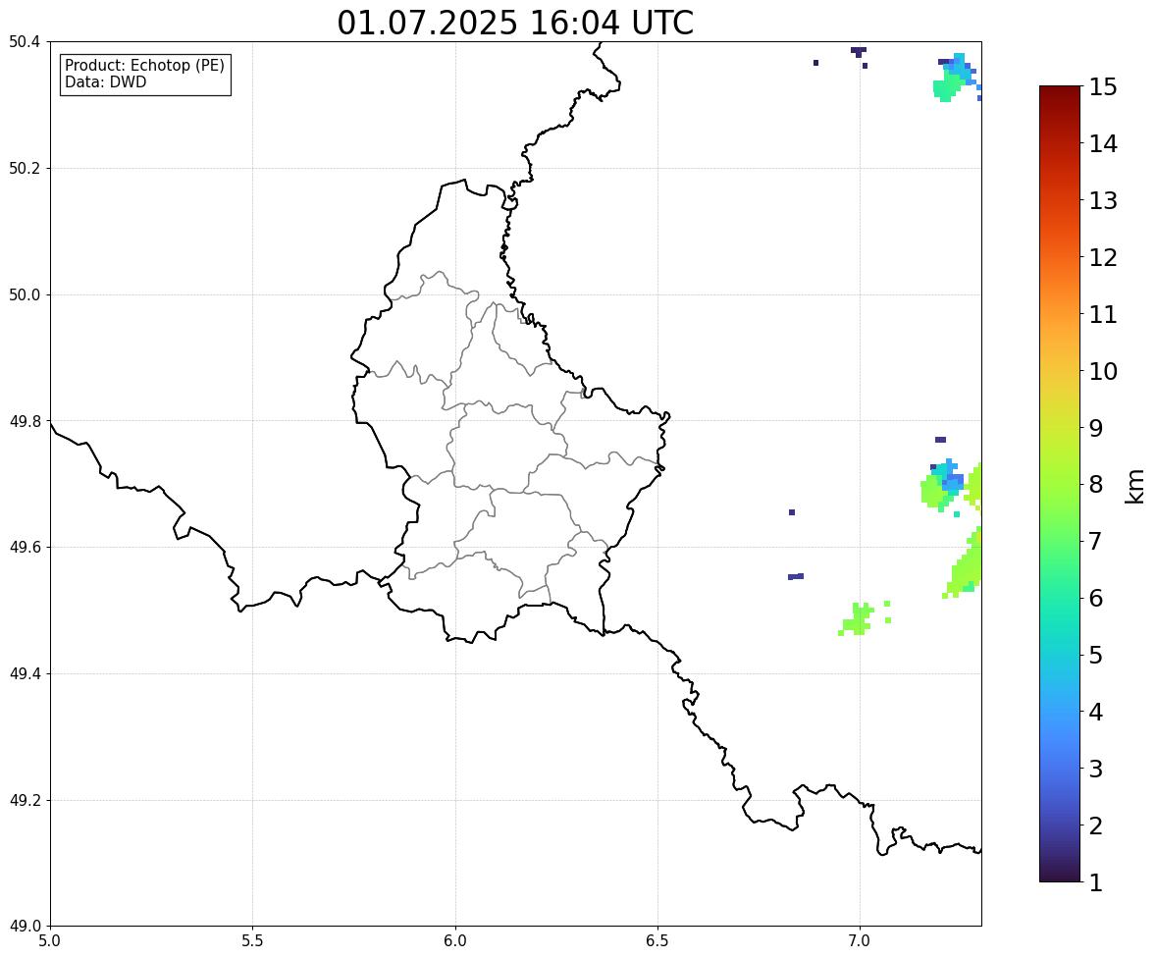The width and height of the screenshot is (1156, 958).
Task: Click the colorbar tick label "7"
Action: [1096, 541]
